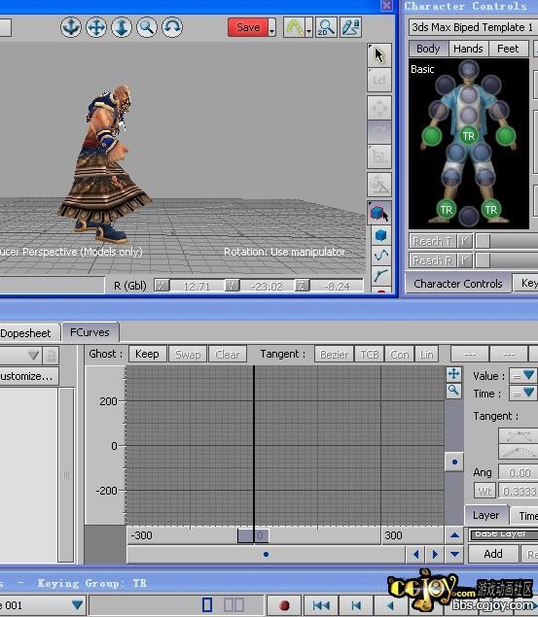The height and width of the screenshot is (617, 538).
Task: Click the left arrow under the graph
Action: coord(416,555)
